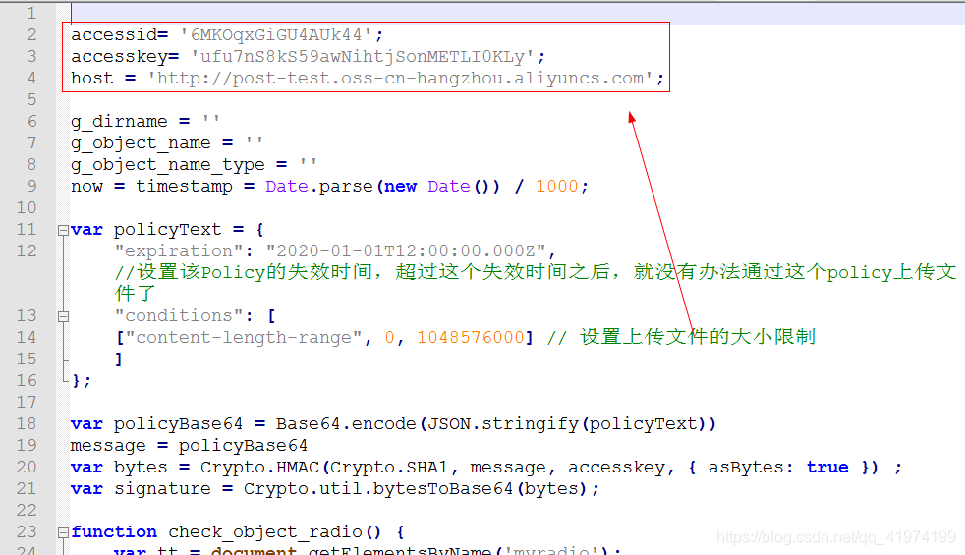Viewport: 965px width, 555px height.
Task: Click the expiration date string value
Action: 406,251
